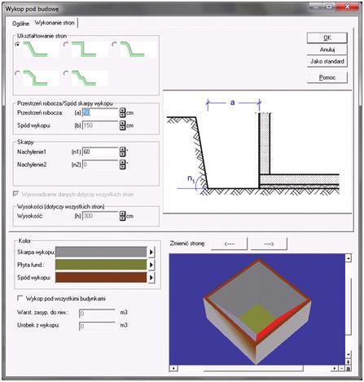Click the Nachylenie1 (n1) input field

pyautogui.click(x=100, y=151)
